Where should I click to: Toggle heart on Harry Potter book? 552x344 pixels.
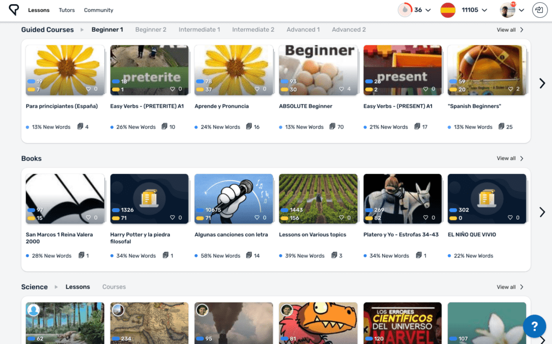tap(173, 218)
